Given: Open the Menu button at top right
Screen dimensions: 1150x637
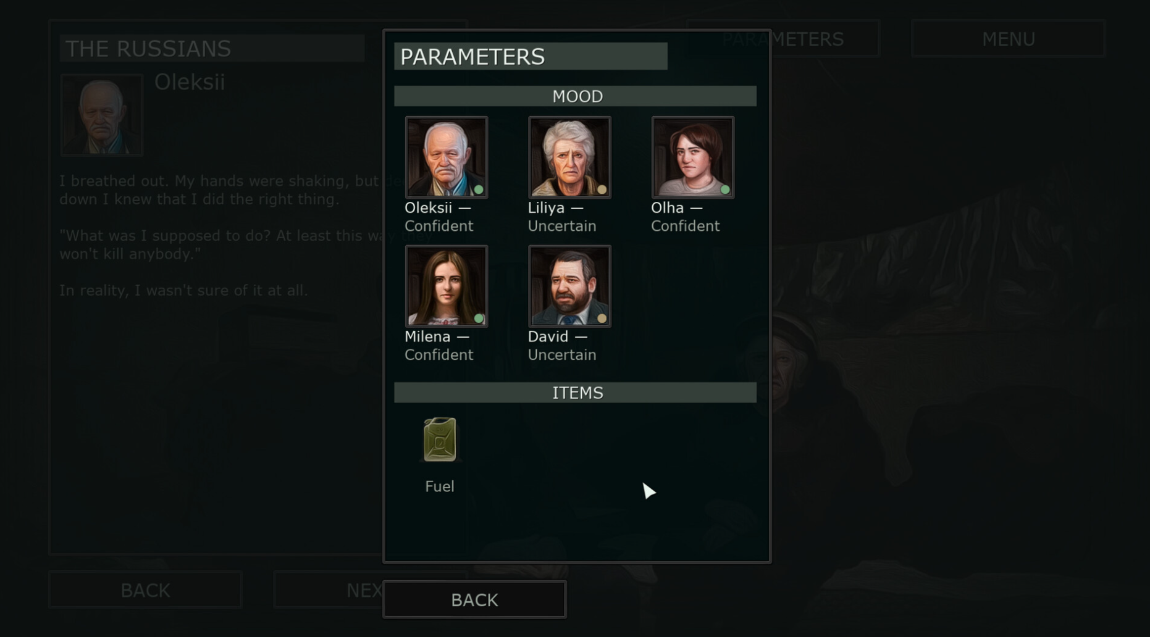Looking at the screenshot, I should 1008,39.
